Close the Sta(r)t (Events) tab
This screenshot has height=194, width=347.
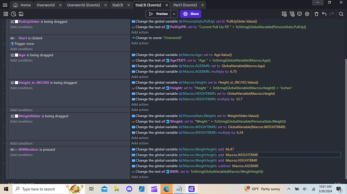166,5
